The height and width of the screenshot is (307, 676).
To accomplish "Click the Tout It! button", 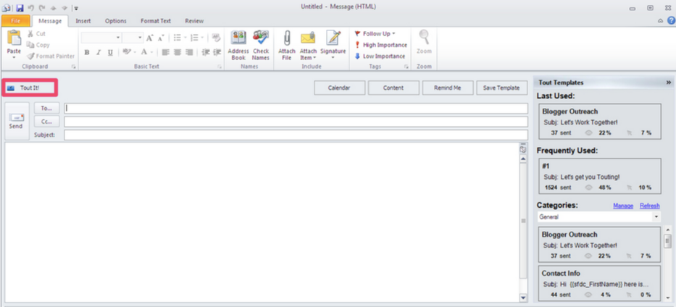I will click(x=30, y=88).
